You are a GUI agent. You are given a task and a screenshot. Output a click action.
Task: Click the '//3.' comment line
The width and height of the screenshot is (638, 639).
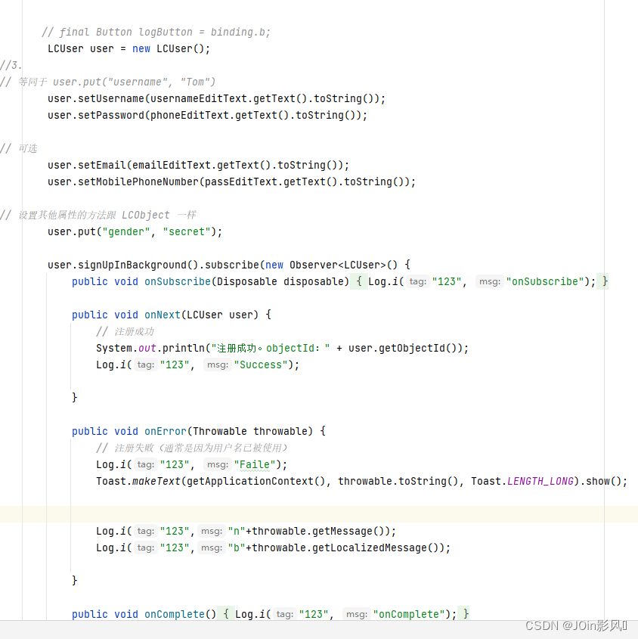pos(11,65)
